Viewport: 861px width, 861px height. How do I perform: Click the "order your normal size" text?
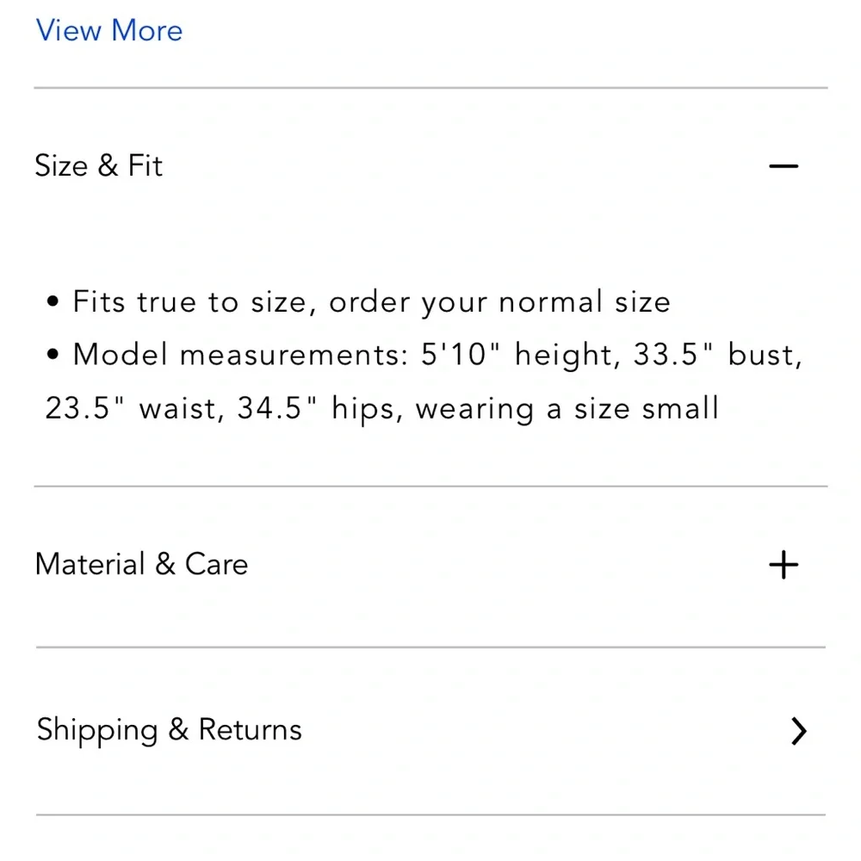(499, 302)
